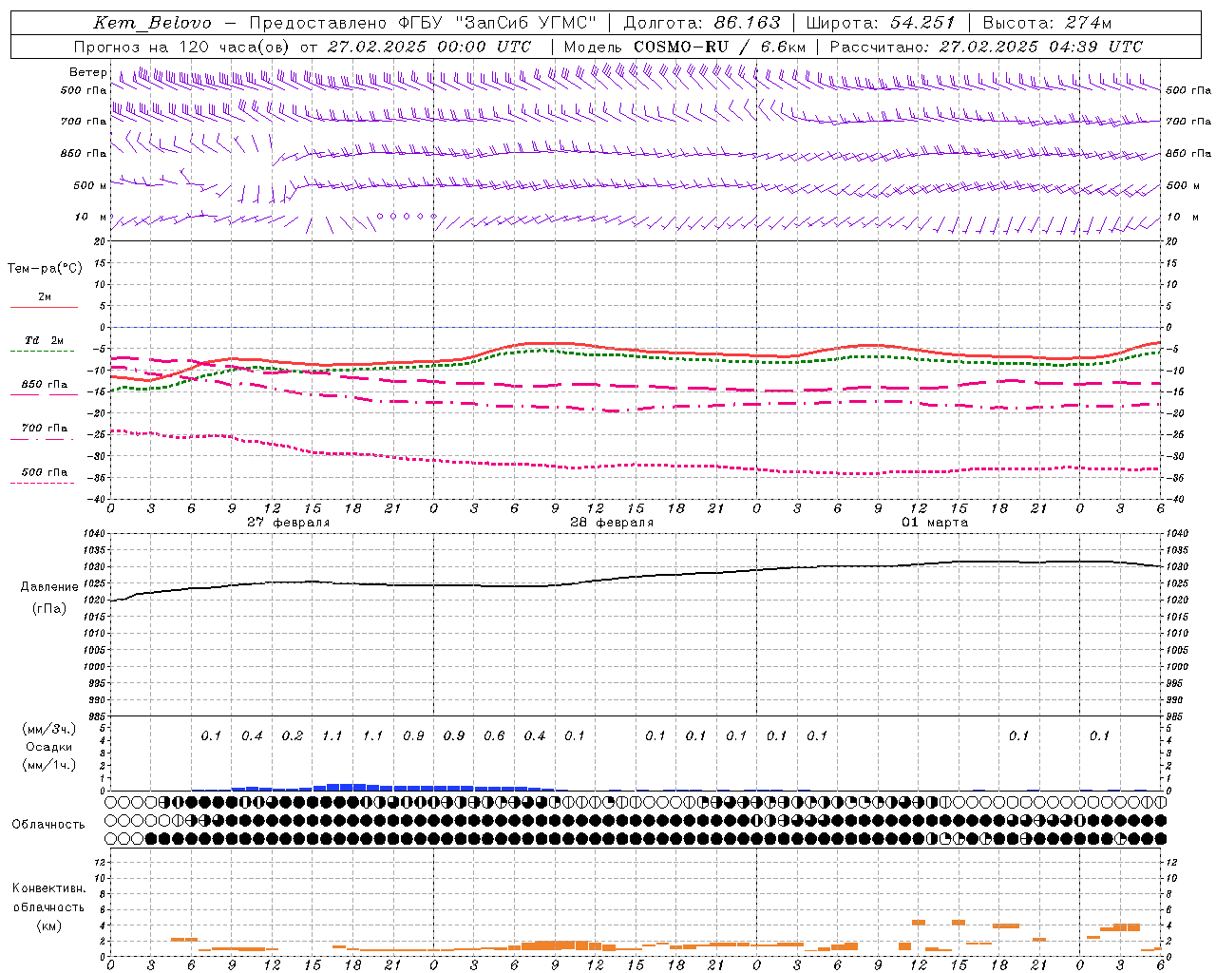The image size is (1216, 973).
Task: Click the station name Kem_Belovo in the header
Action: coord(153,23)
